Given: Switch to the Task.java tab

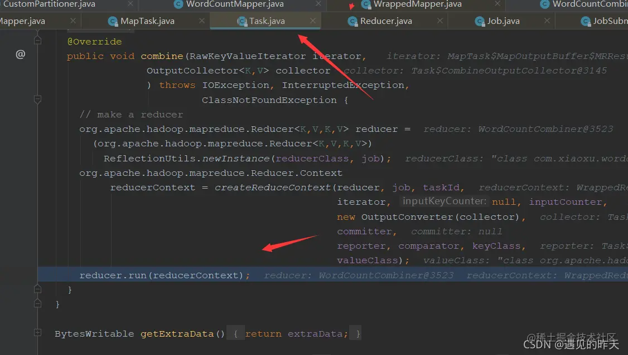Looking at the screenshot, I should 267,21.
